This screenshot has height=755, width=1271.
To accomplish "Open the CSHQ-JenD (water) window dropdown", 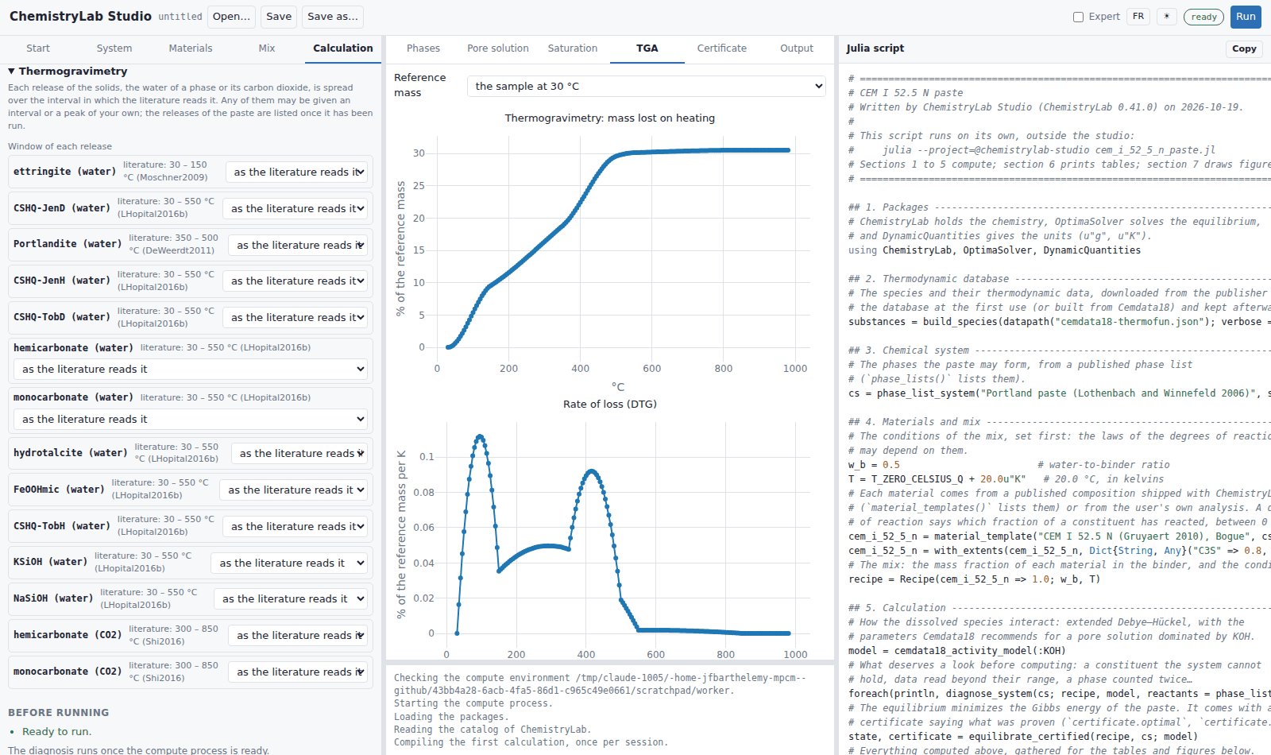I will click(x=295, y=208).
